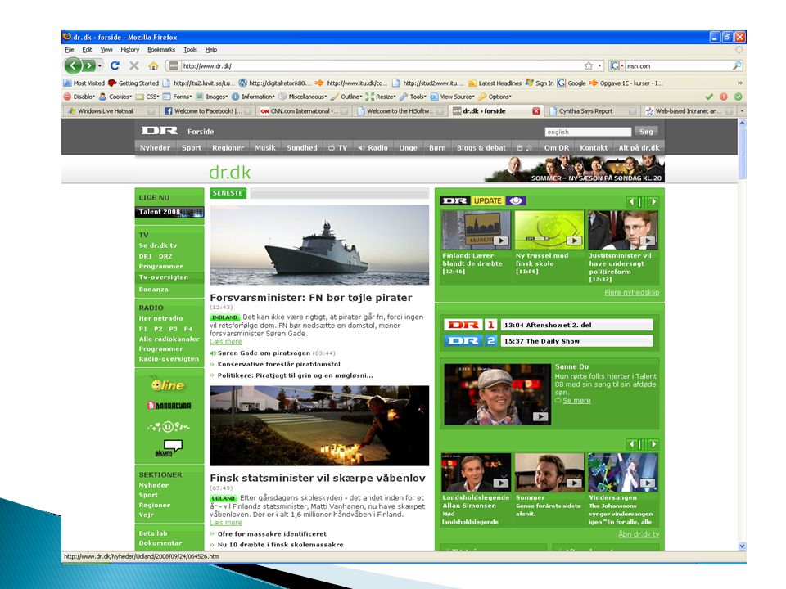Expand the Disable developer toolbar menu
Image resolution: width=786 pixels, height=589 pixels.
tap(79, 97)
